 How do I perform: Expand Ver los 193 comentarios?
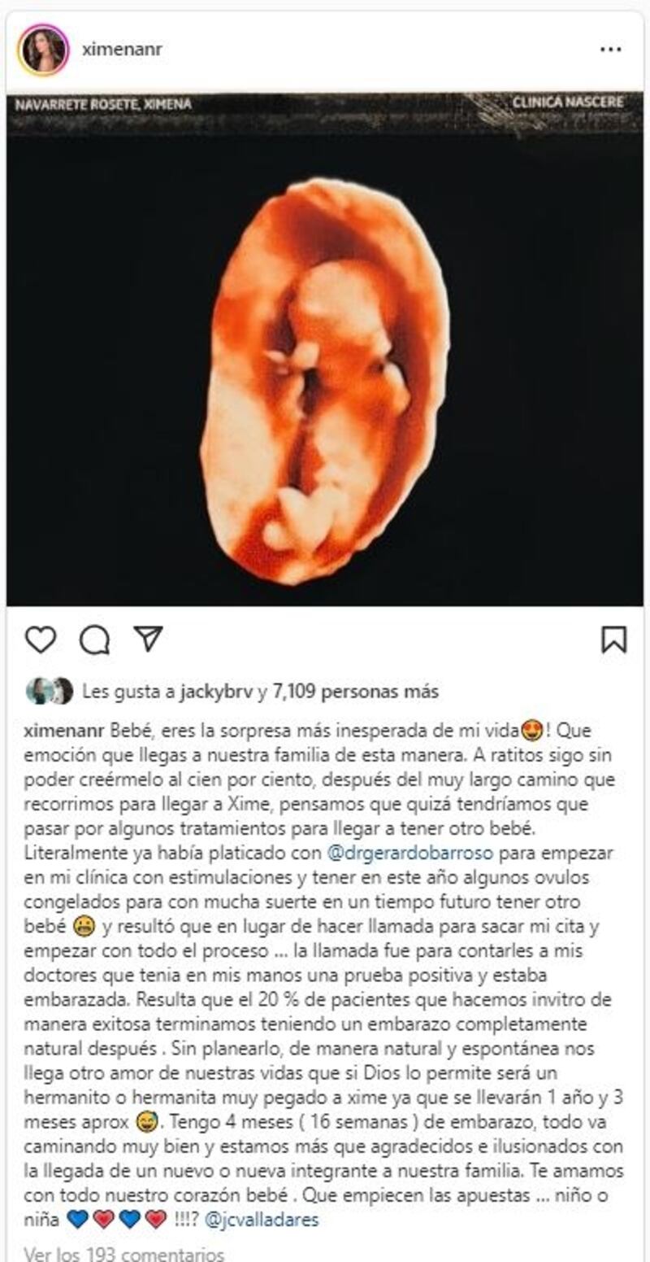123,1253
